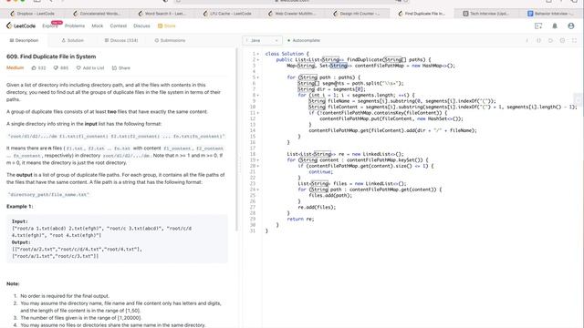
Task: Switch to Web Crawler Multithreaded browser tab
Action: [x=292, y=14]
